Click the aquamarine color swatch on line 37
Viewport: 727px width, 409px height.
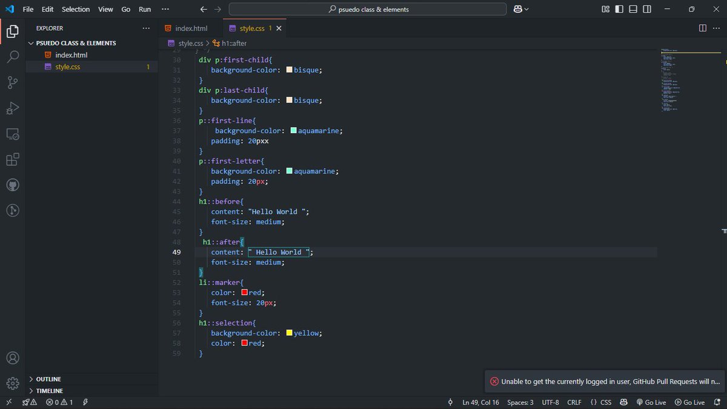[293, 130]
